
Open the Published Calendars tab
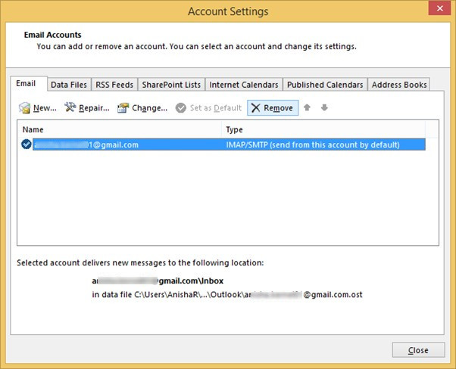click(x=325, y=85)
